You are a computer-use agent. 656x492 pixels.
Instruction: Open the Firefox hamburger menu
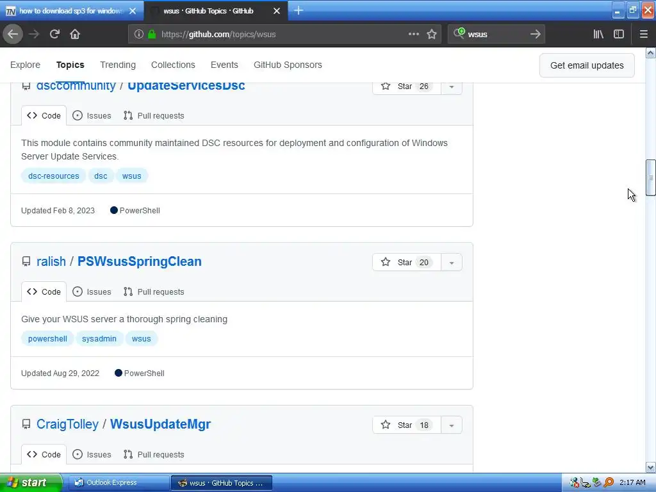[x=644, y=34]
